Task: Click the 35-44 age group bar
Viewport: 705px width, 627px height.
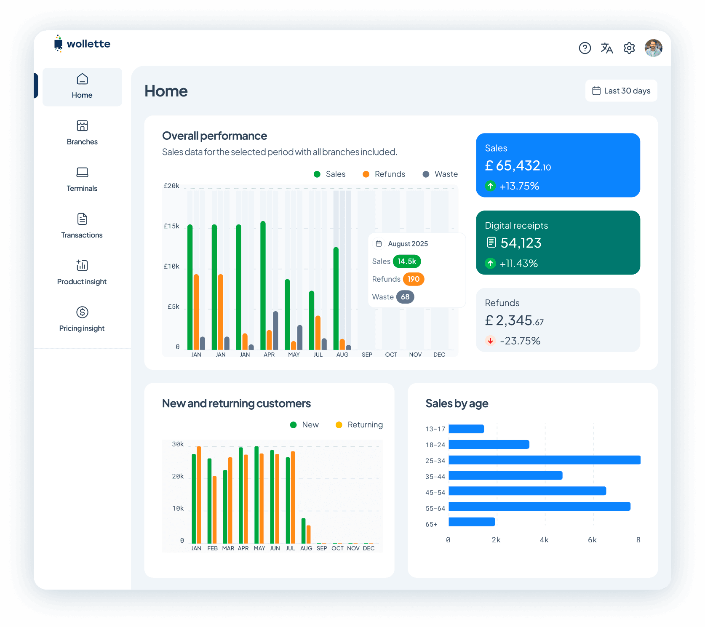Action: [x=506, y=475]
